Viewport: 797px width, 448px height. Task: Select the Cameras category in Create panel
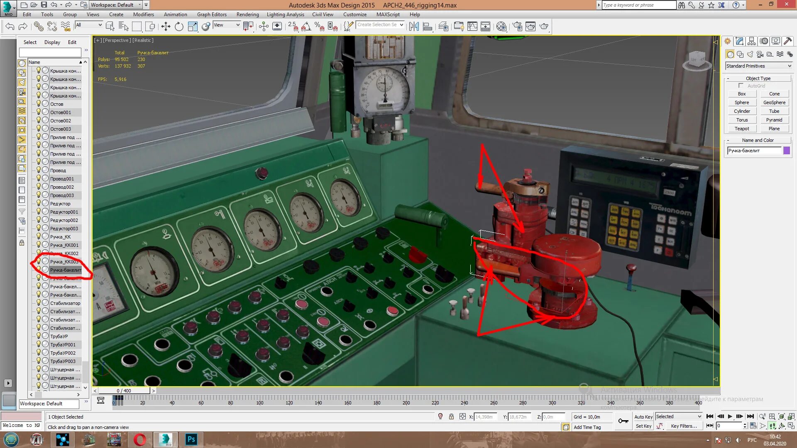point(760,54)
